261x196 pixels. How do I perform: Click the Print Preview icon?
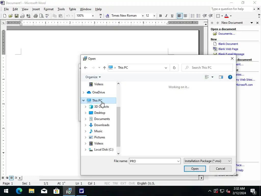(41, 16)
